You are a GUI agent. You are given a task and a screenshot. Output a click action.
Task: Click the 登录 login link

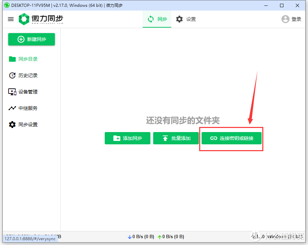pyautogui.click(x=296, y=19)
